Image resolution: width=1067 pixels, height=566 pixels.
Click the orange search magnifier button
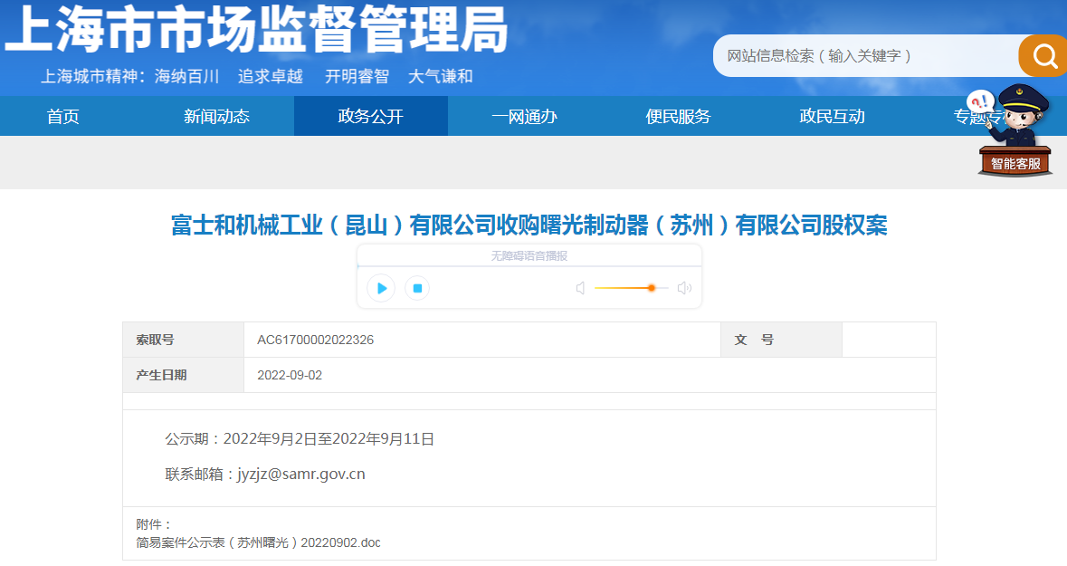tap(1043, 56)
